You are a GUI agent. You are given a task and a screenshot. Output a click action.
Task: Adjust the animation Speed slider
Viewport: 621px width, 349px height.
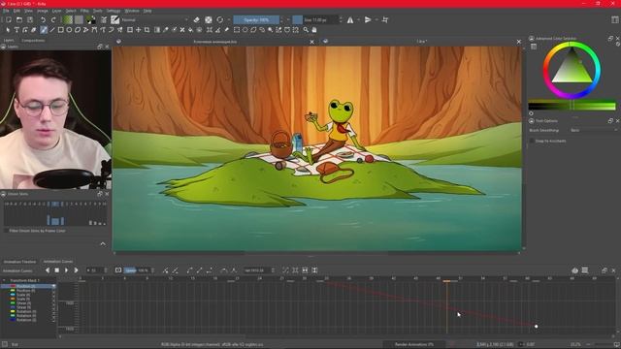137,270
